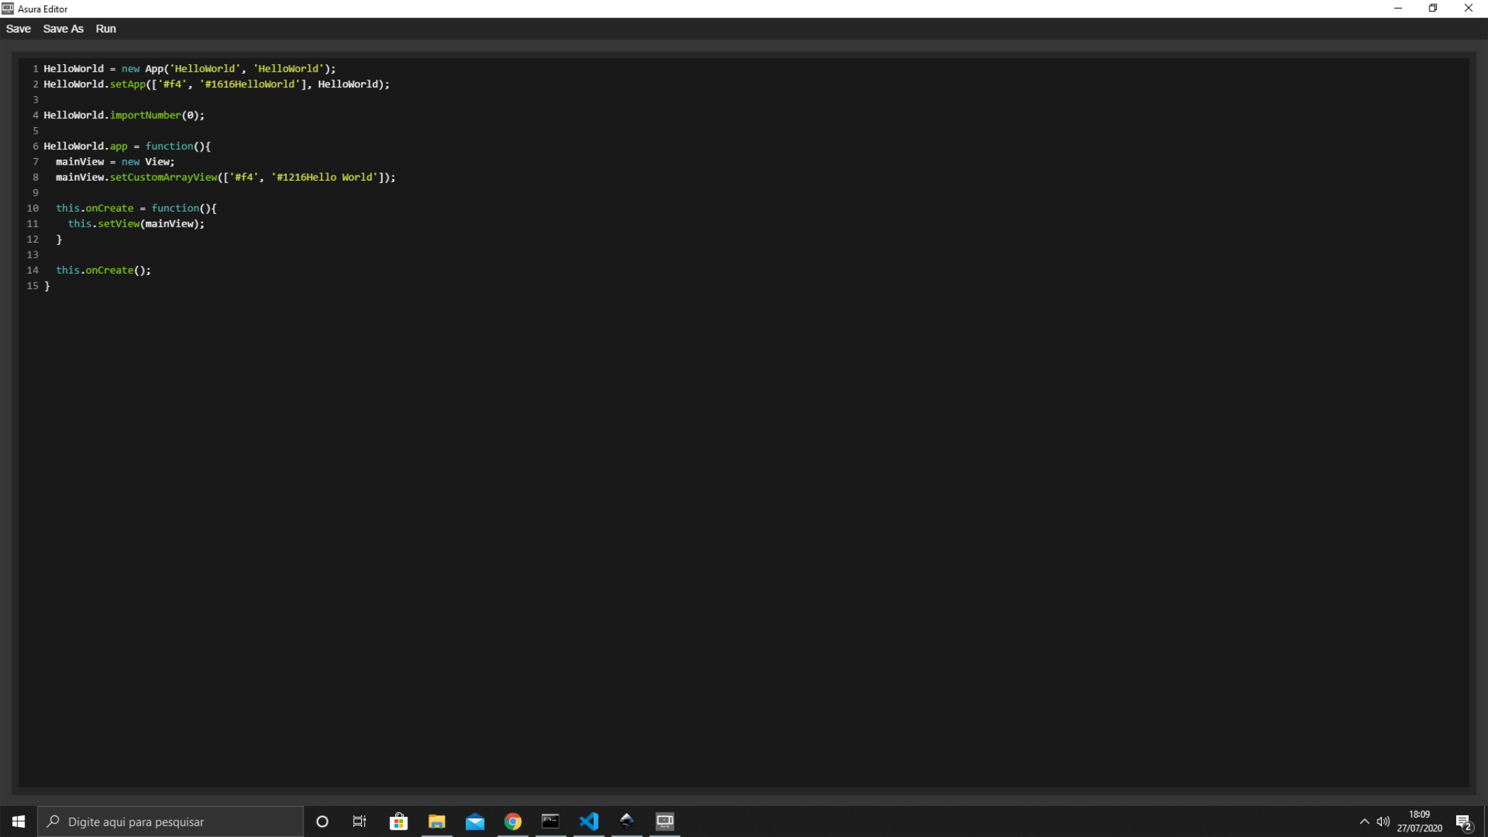Open the volume control
Screen dimensions: 1488x837
tap(1383, 821)
